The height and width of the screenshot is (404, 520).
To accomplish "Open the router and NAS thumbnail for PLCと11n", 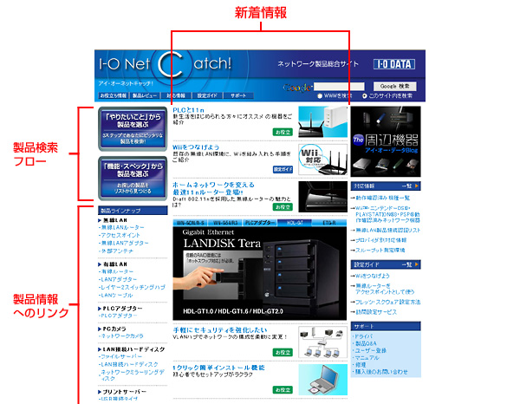I will (322, 121).
